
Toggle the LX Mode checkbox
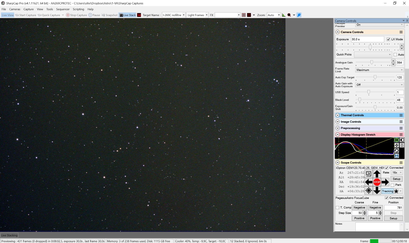pos(388,39)
